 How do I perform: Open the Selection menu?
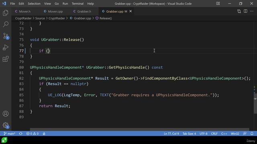34,4
